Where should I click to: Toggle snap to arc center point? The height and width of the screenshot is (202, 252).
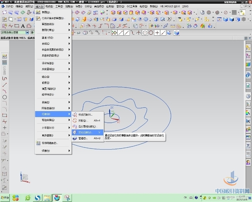tap(145, 33)
